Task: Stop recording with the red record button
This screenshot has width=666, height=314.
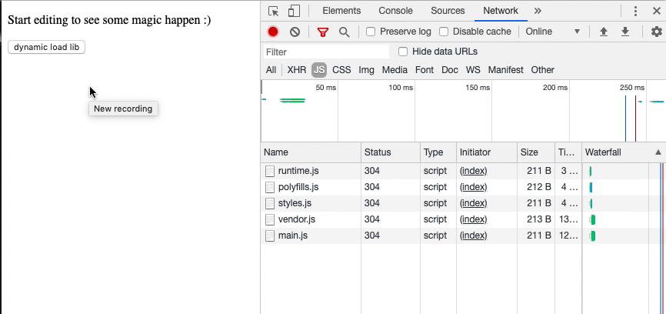Action: click(273, 32)
